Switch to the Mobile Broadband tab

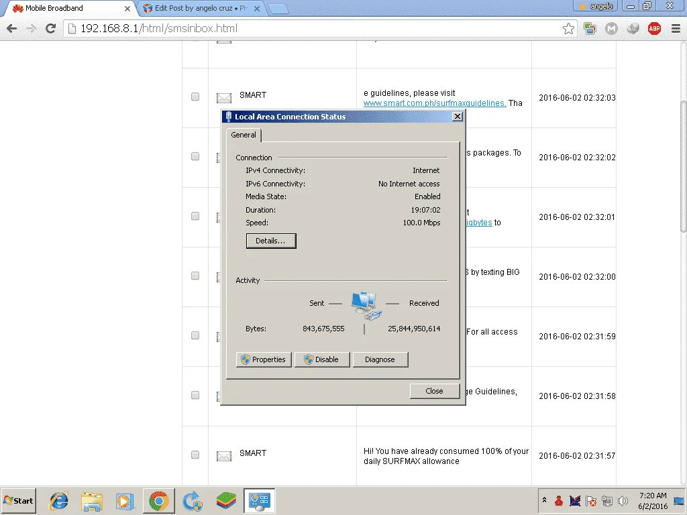70,8
